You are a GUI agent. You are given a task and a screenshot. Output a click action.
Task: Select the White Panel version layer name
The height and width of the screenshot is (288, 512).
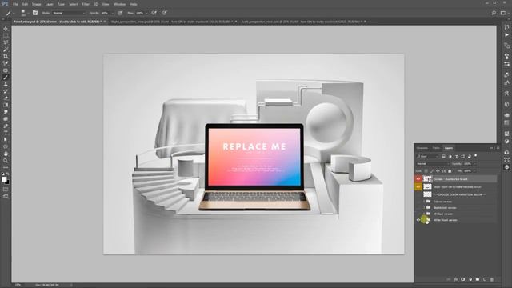445,220
